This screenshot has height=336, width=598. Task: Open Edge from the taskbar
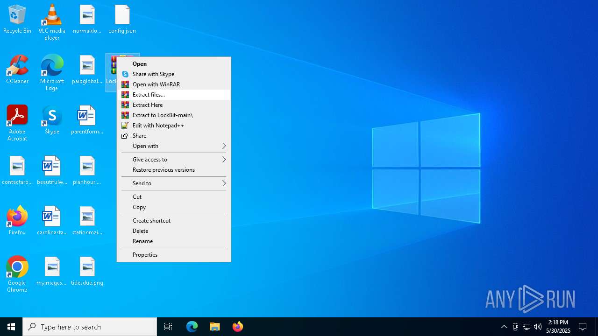click(x=192, y=327)
